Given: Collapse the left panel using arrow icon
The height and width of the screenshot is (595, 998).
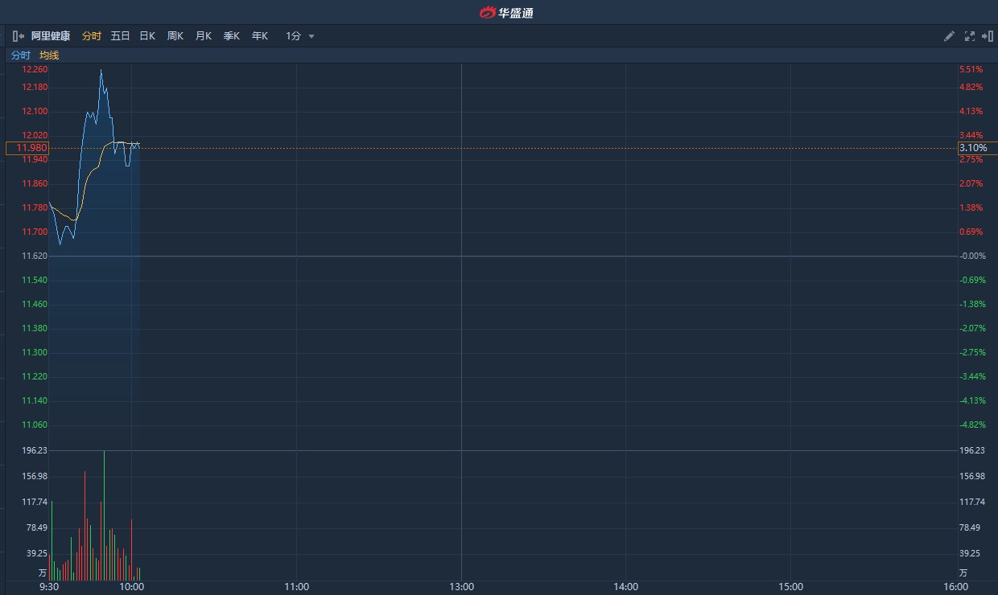Looking at the screenshot, I should pos(18,36).
